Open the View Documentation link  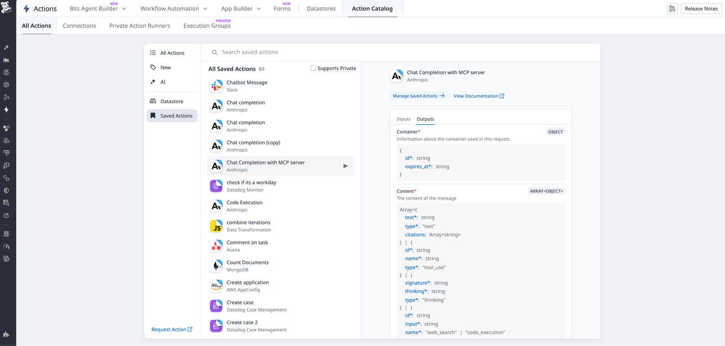pos(479,96)
